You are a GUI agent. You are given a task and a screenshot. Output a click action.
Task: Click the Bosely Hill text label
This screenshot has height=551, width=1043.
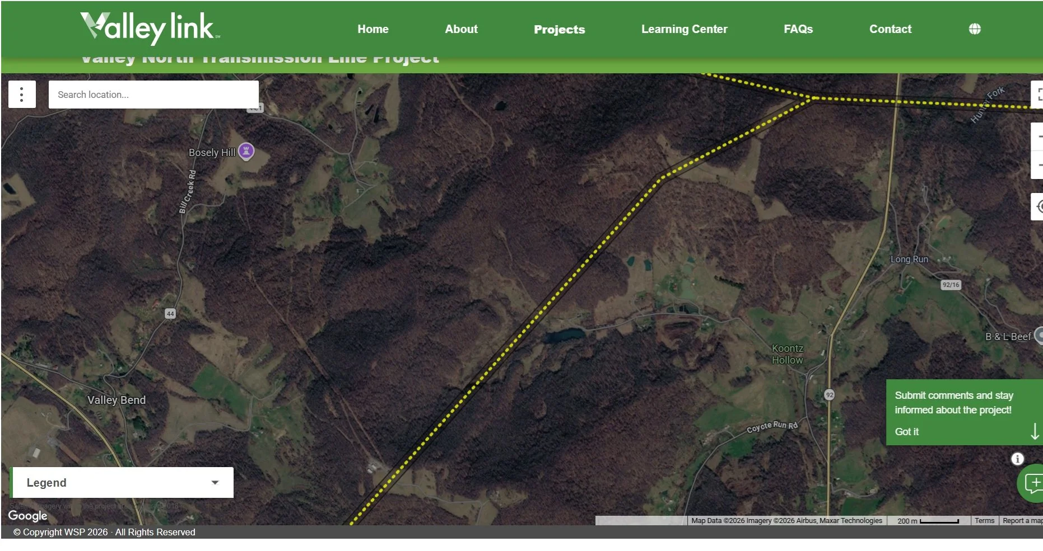[x=212, y=153]
